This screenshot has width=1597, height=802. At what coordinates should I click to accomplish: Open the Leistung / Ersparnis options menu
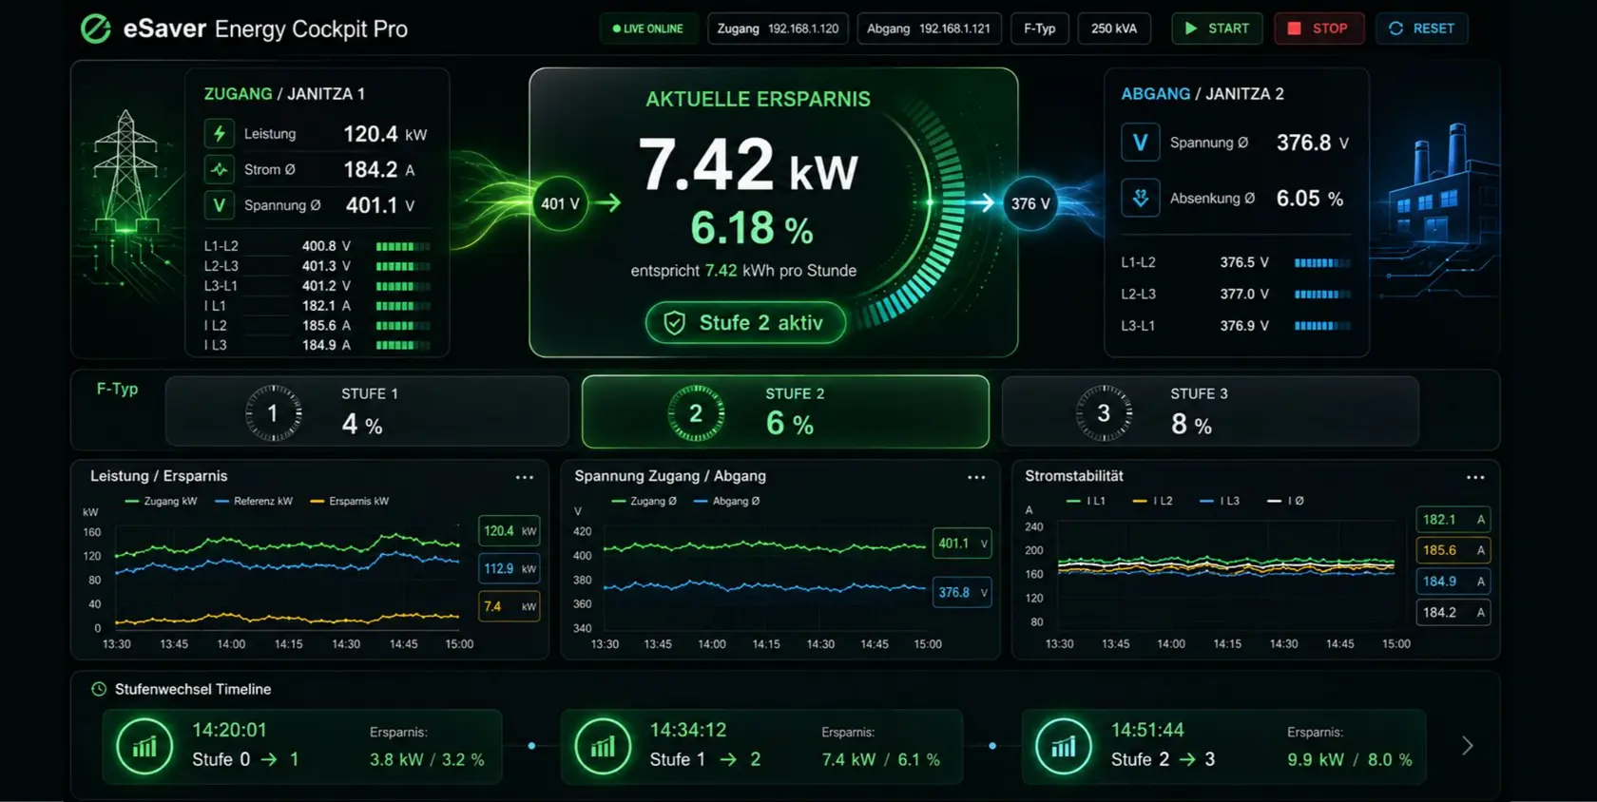point(525,477)
